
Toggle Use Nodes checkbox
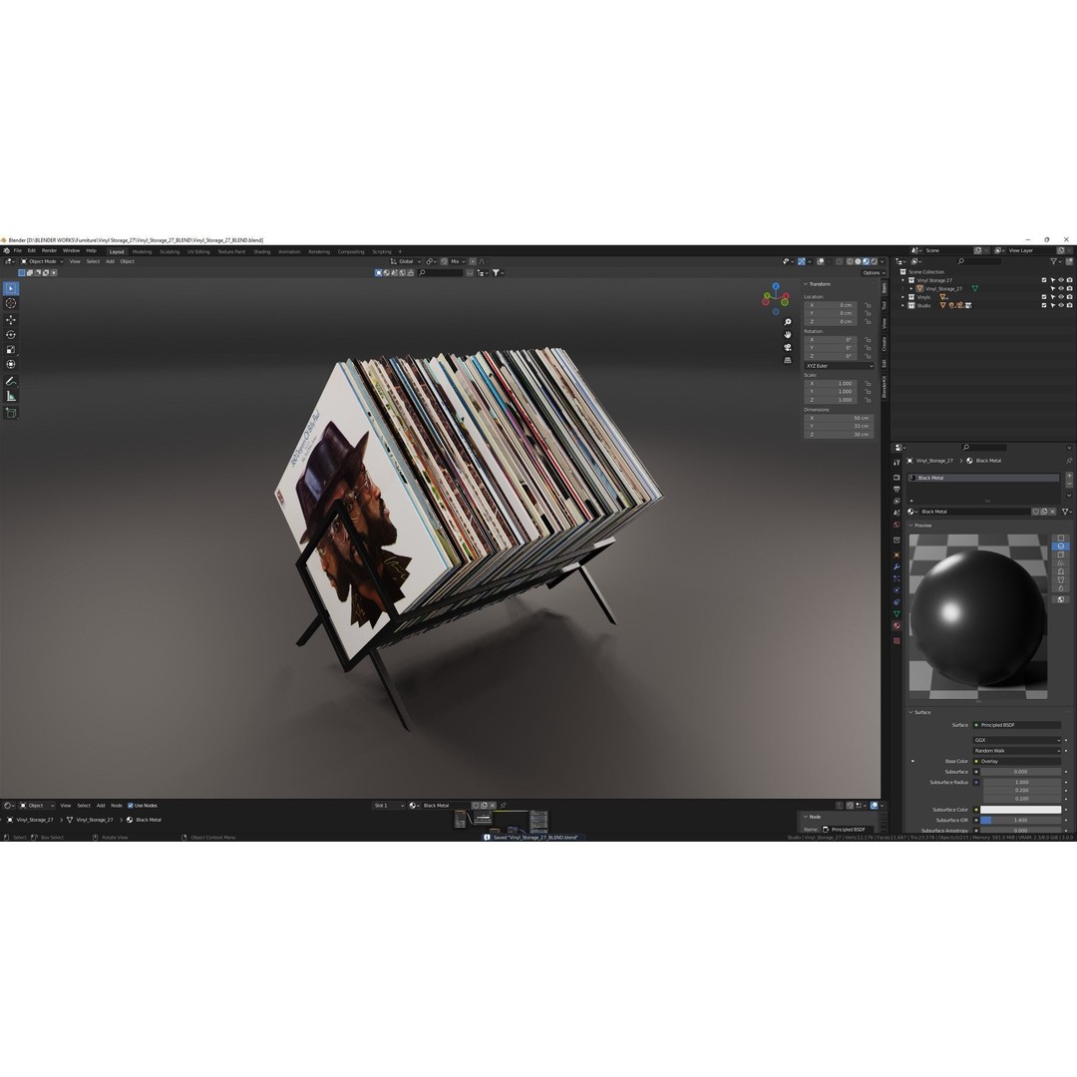point(131,805)
